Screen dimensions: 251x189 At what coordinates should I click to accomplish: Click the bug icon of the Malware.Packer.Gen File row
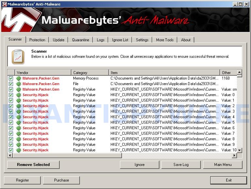pyautogui.click(x=19, y=84)
